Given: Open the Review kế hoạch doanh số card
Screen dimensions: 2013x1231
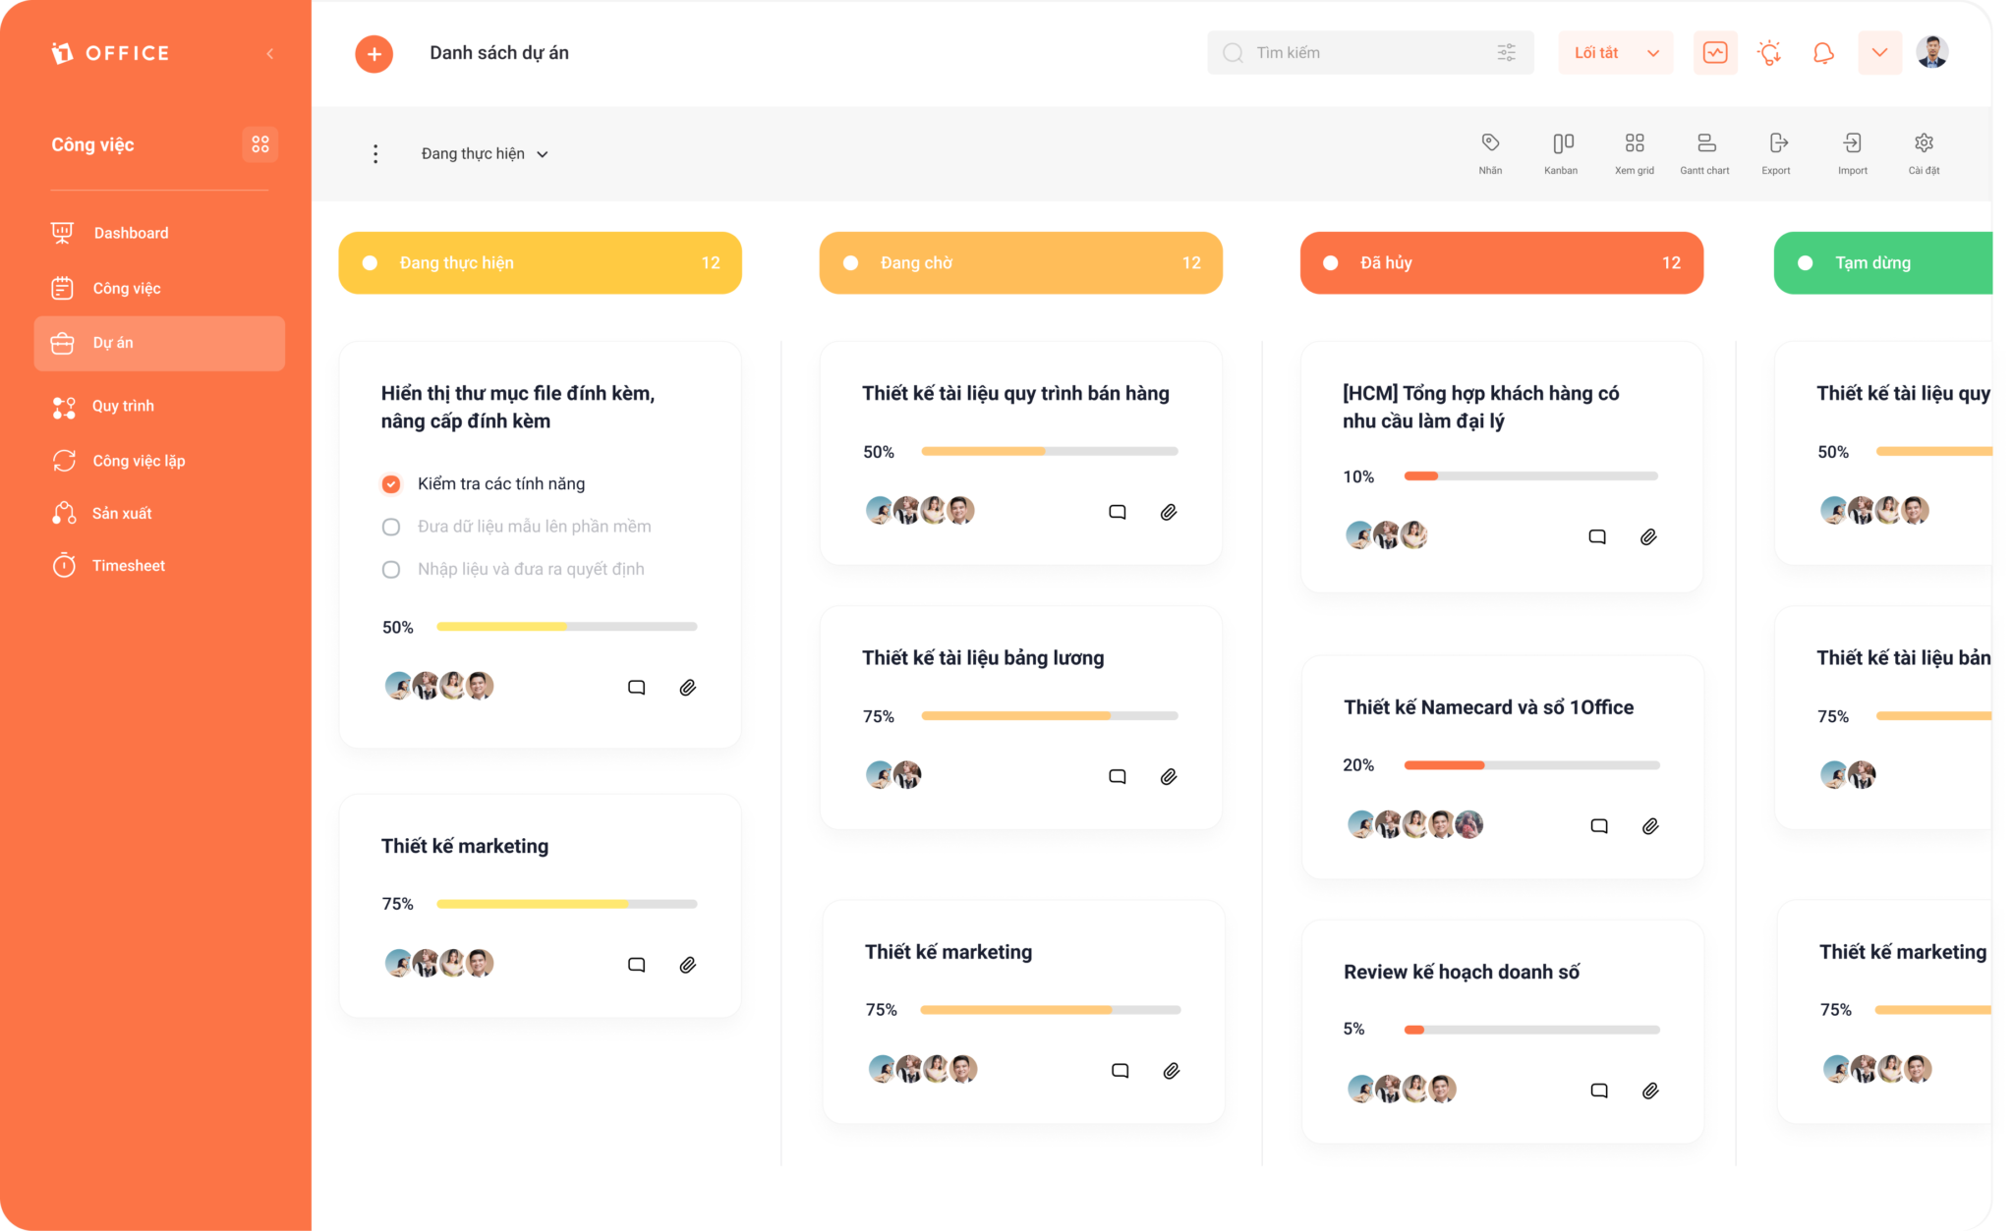Looking at the screenshot, I should [x=1461, y=972].
